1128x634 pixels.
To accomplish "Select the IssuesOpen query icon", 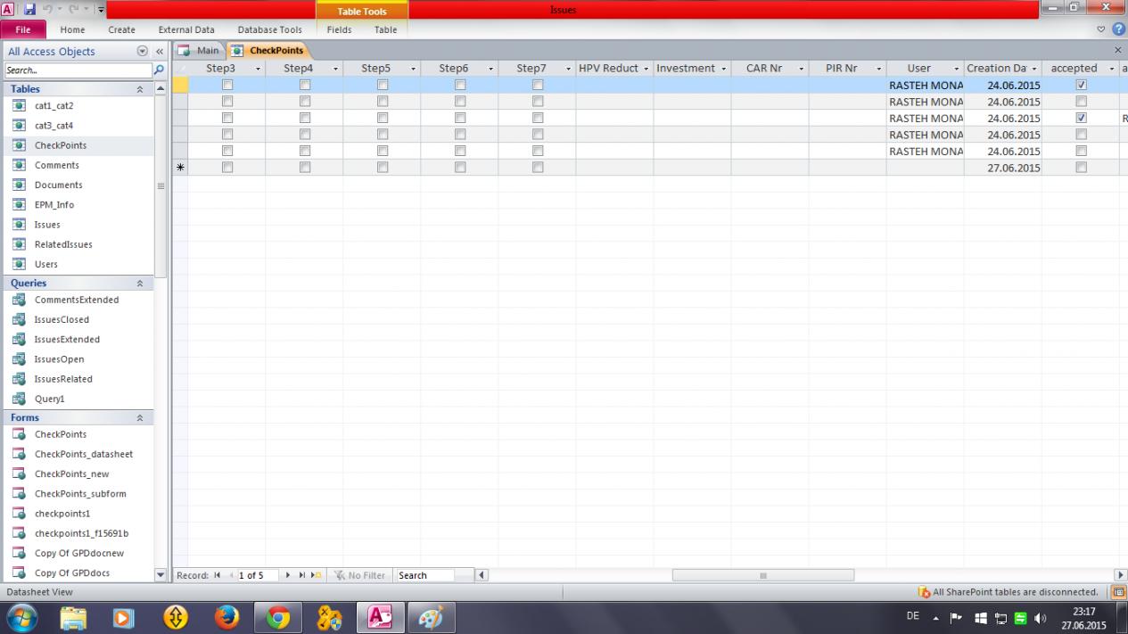I will click(x=18, y=359).
